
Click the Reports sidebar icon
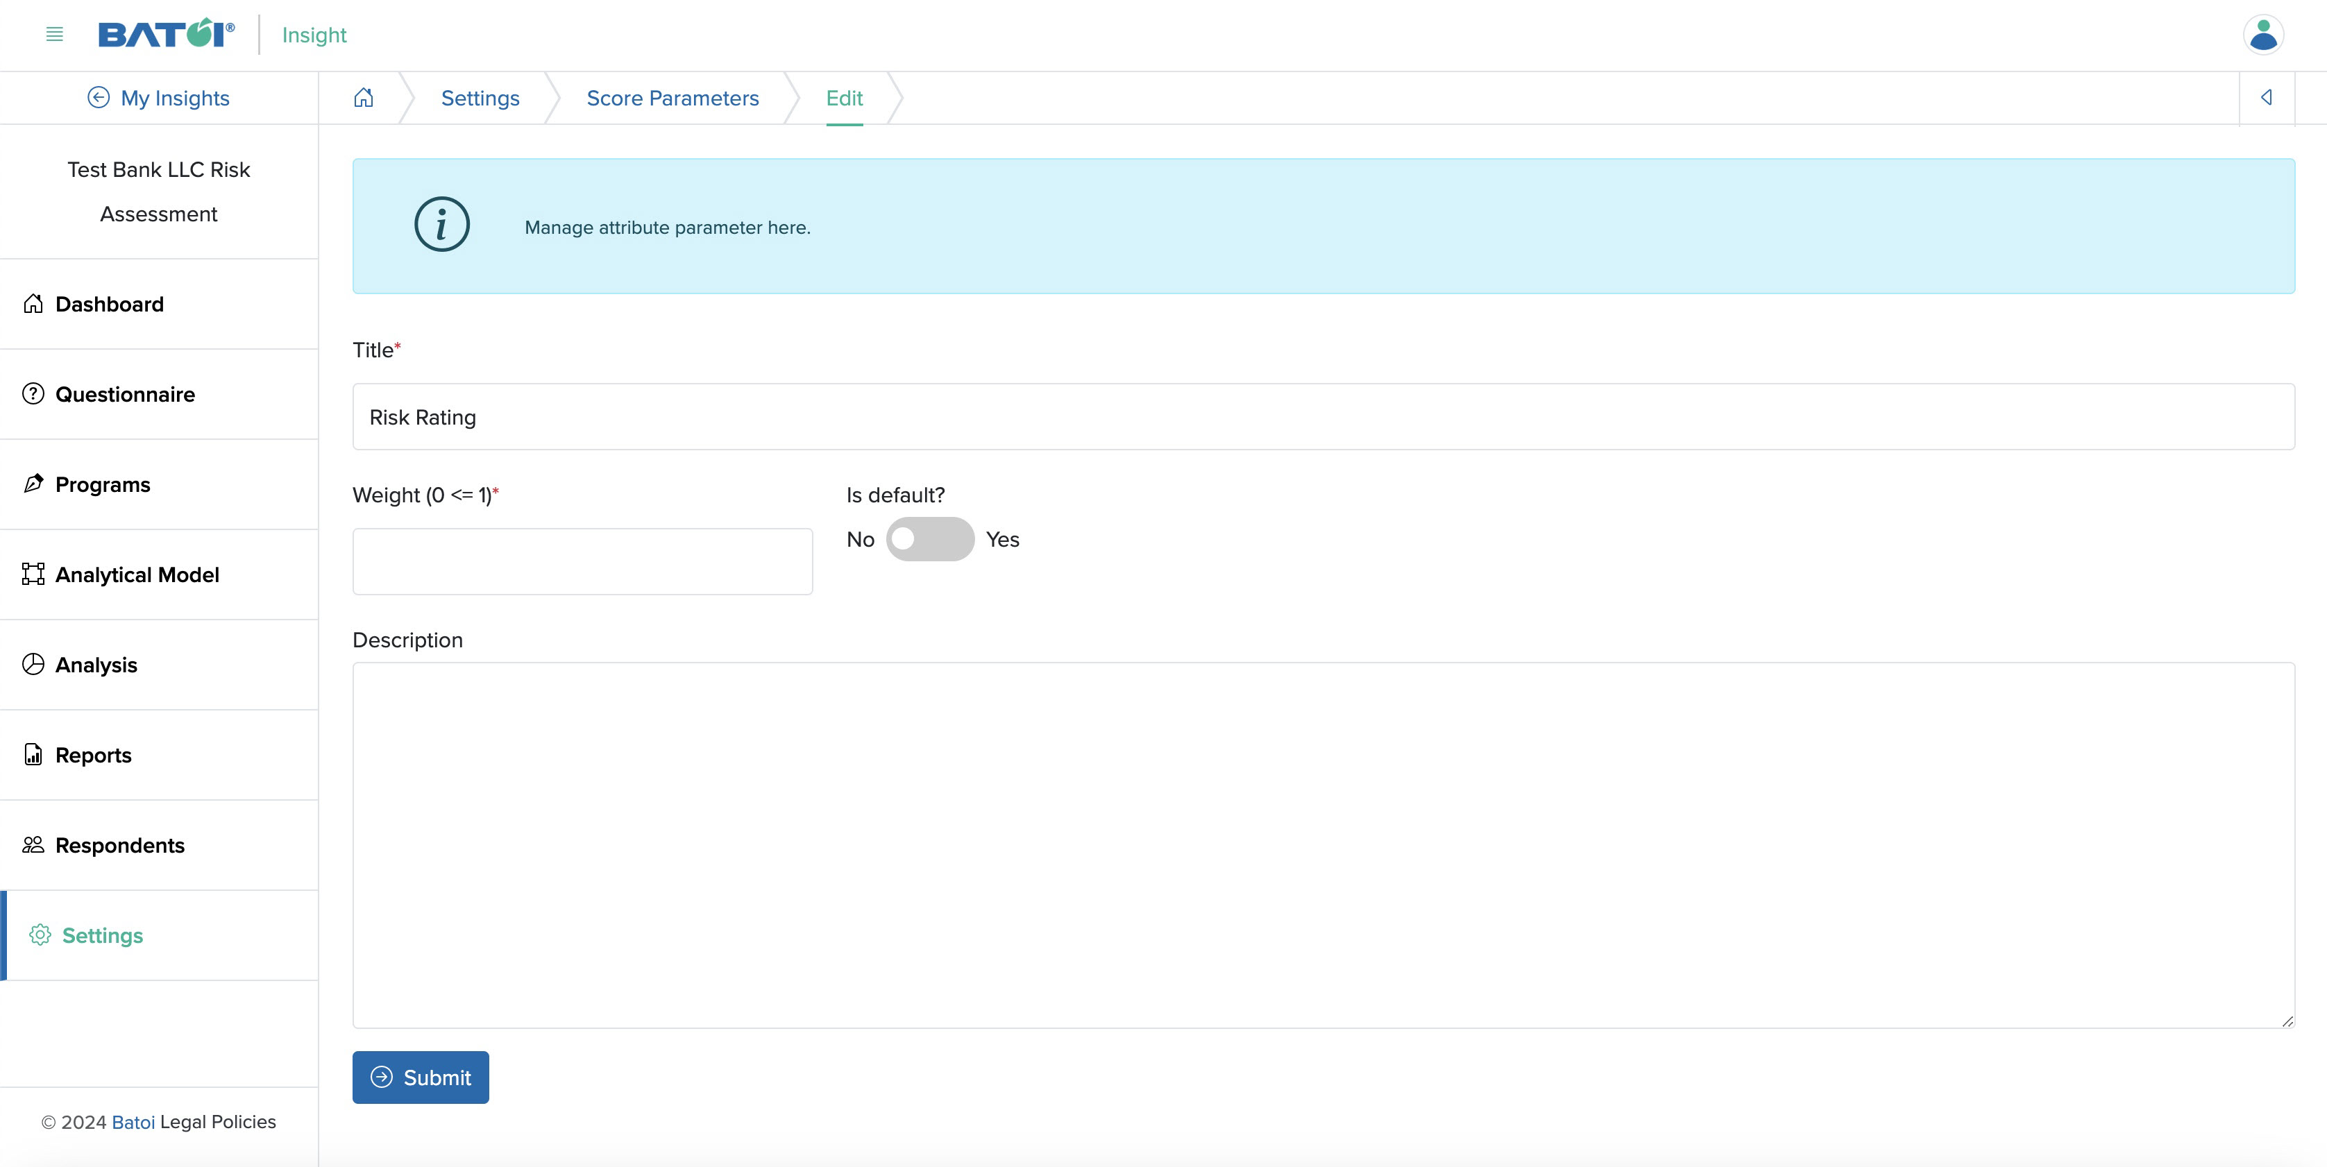pos(33,753)
